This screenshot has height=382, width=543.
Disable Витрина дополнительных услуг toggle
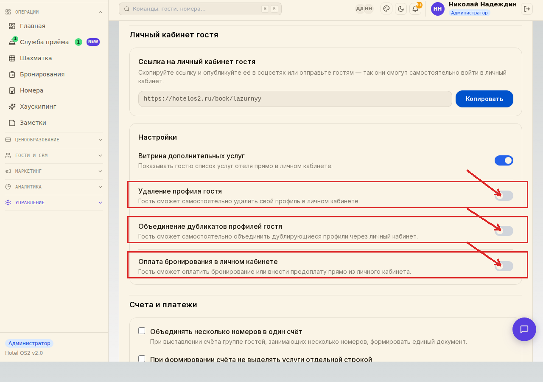(x=504, y=160)
